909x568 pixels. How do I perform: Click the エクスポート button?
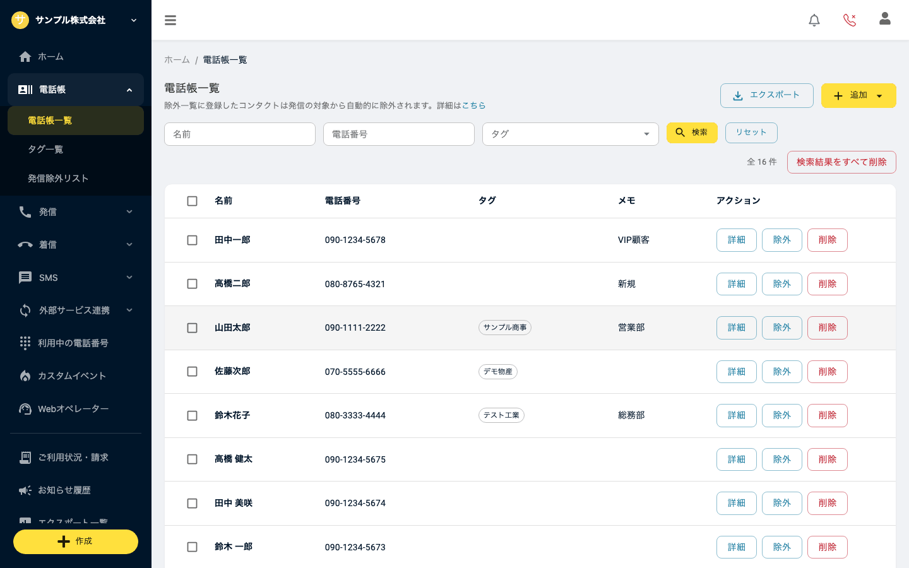(x=767, y=95)
